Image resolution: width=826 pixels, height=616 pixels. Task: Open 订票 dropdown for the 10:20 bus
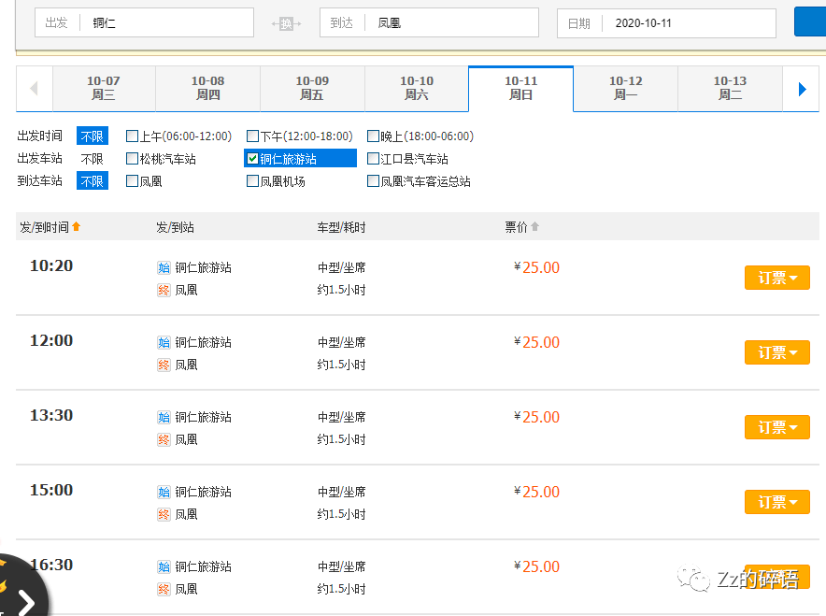click(776, 278)
